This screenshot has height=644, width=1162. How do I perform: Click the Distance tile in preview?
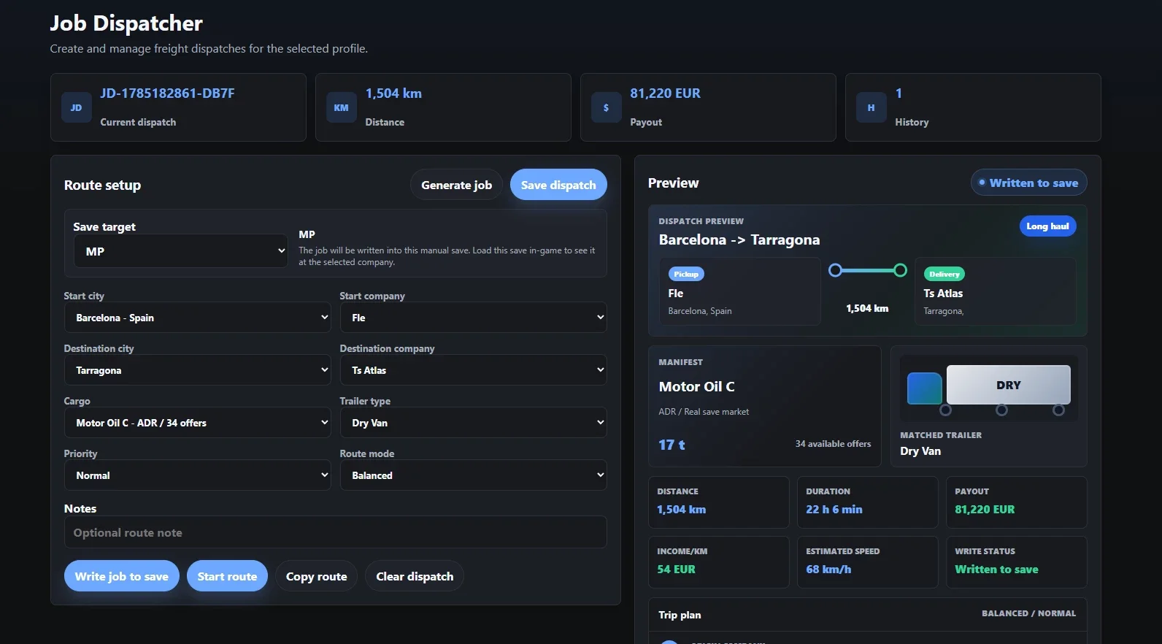718,502
